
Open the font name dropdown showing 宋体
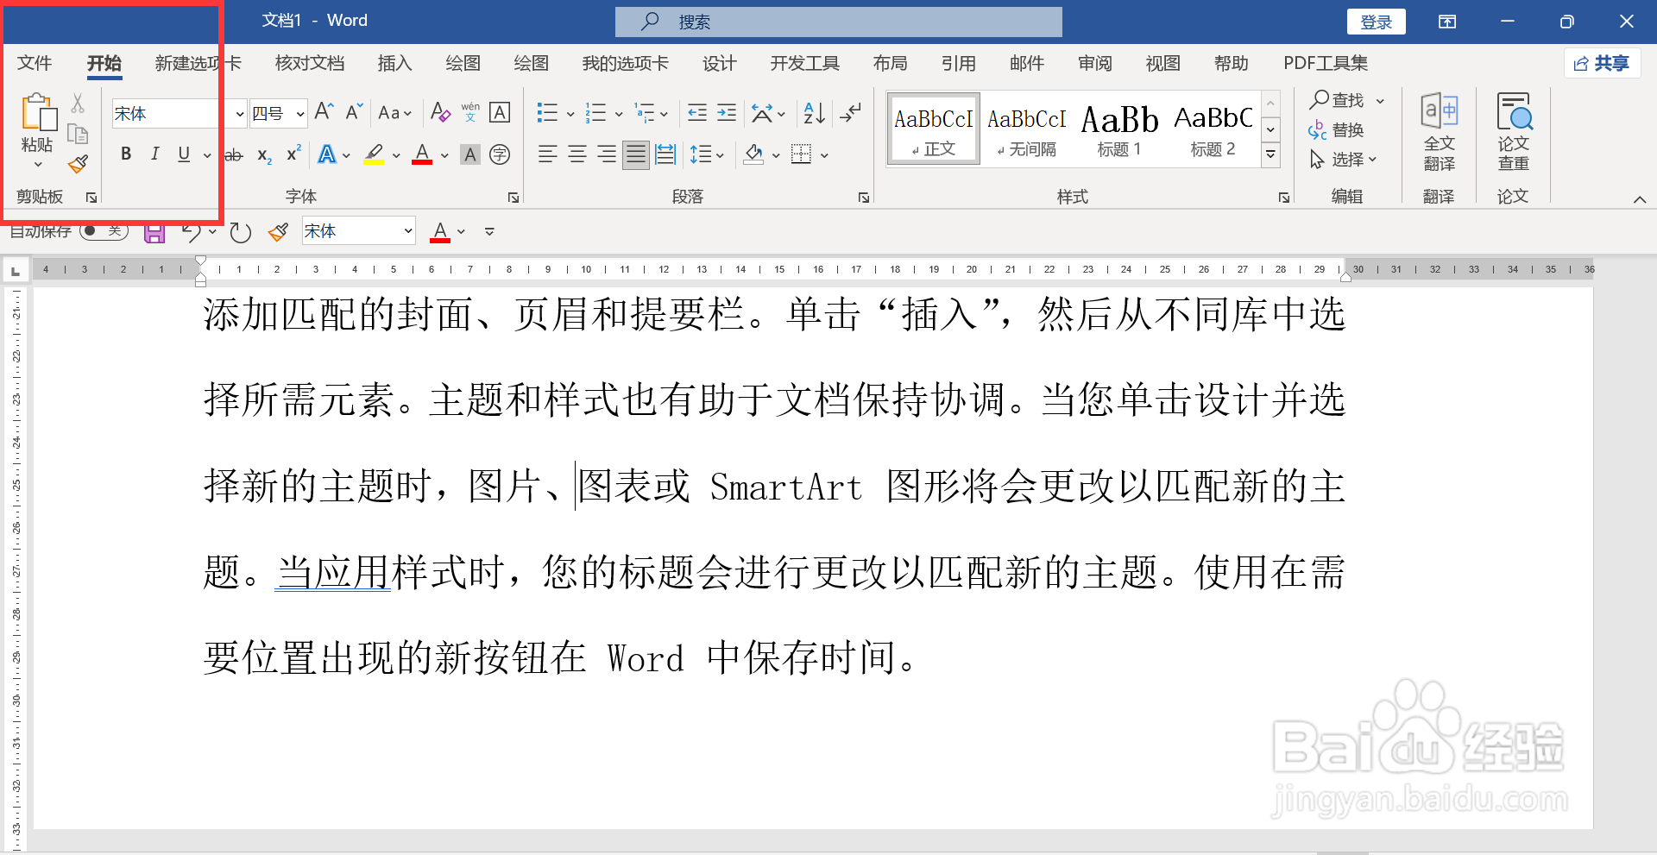tap(239, 113)
